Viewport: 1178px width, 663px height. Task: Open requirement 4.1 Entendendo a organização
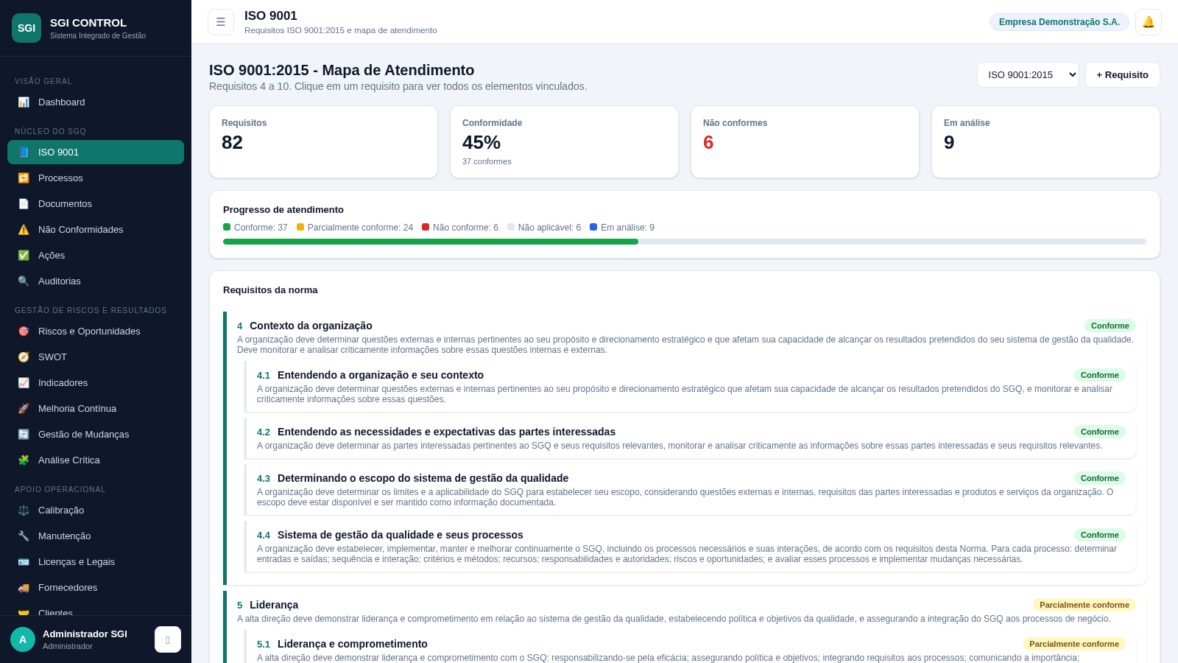691,387
